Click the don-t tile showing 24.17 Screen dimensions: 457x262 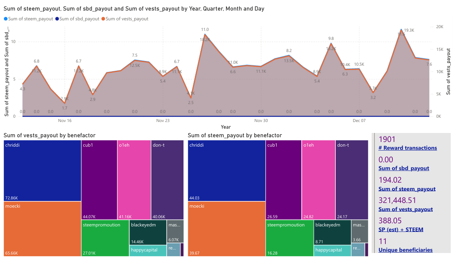(x=352, y=180)
